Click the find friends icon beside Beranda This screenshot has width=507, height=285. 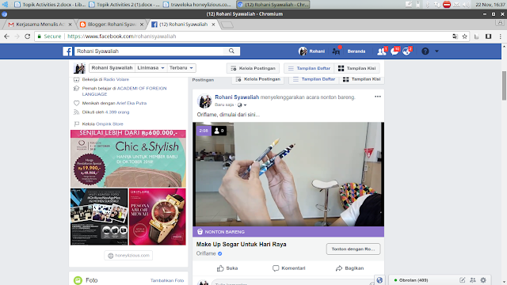(336, 51)
